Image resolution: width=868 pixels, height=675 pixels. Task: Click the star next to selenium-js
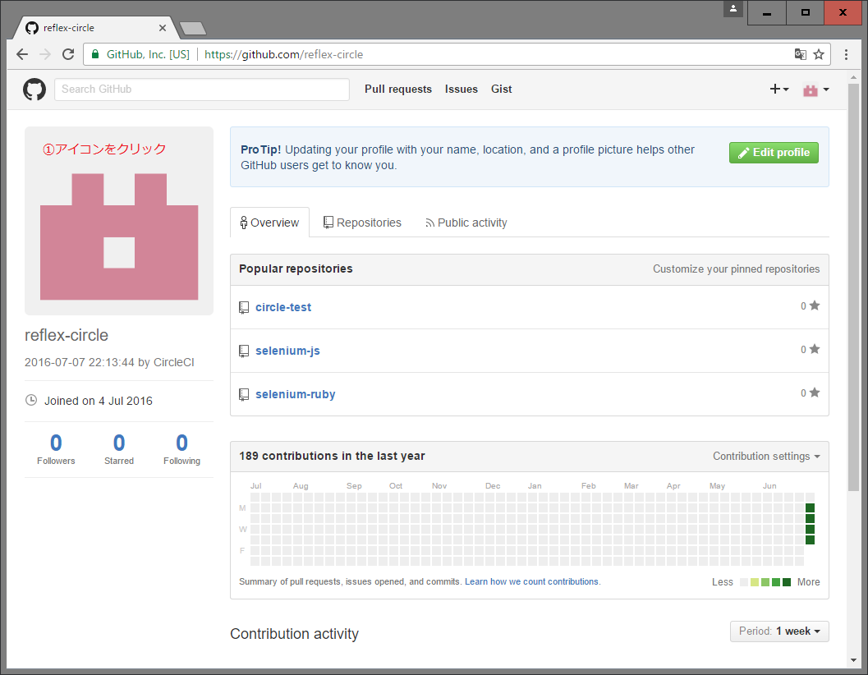815,349
